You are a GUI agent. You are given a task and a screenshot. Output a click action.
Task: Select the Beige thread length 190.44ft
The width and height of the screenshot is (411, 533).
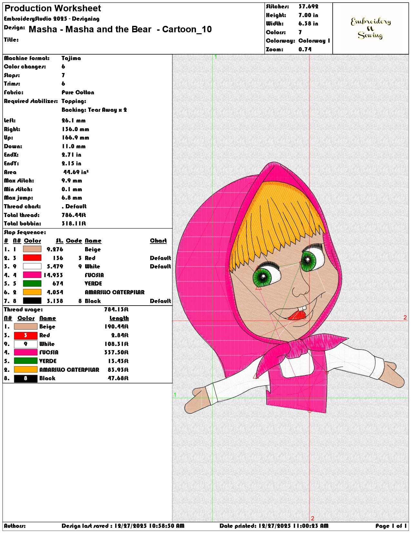(116, 327)
